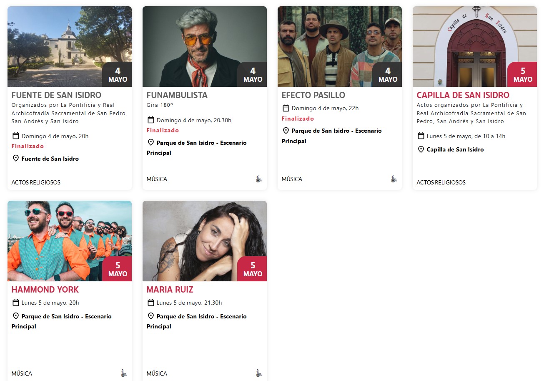Open the MARIA RUIZ event title
The image size is (544, 381).
pos(170,290)
